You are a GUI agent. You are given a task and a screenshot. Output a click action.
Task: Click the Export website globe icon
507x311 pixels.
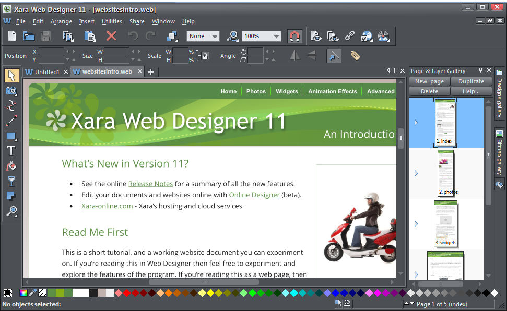[367, 36]
